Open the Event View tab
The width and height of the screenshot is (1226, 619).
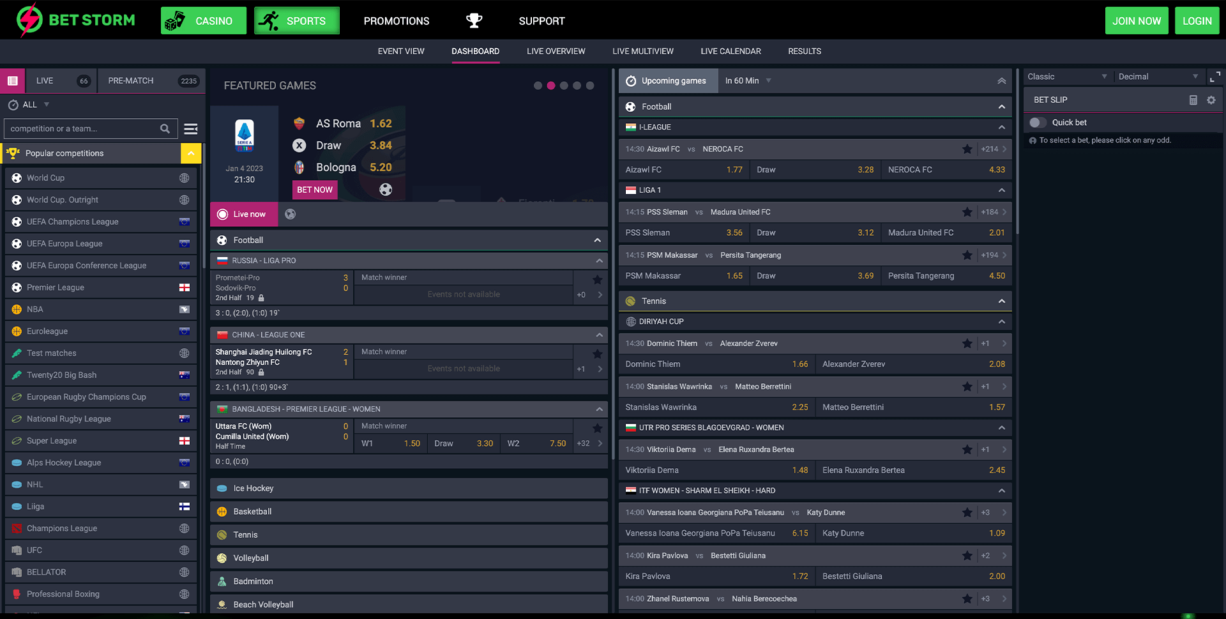point(401,51)
